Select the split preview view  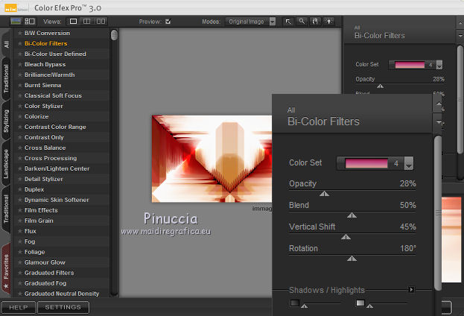(x=86, y=22)
